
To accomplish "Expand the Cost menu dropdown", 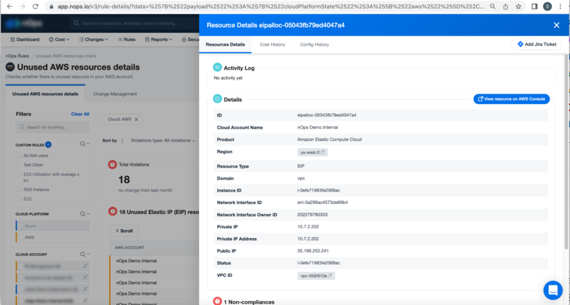I will coord(59,40).
